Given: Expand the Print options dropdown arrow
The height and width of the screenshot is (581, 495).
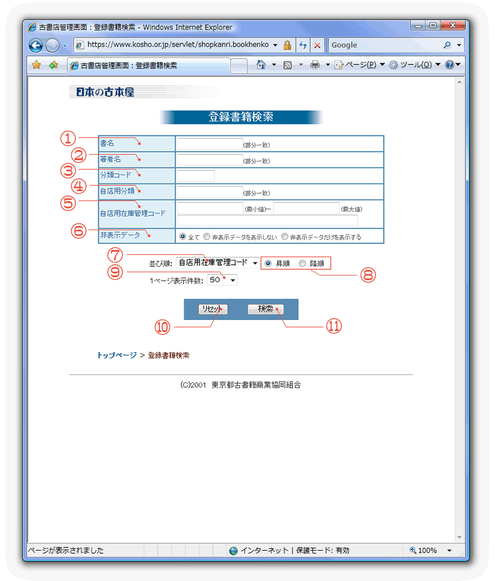Looking at the screenshot, I should coord(327,65).
